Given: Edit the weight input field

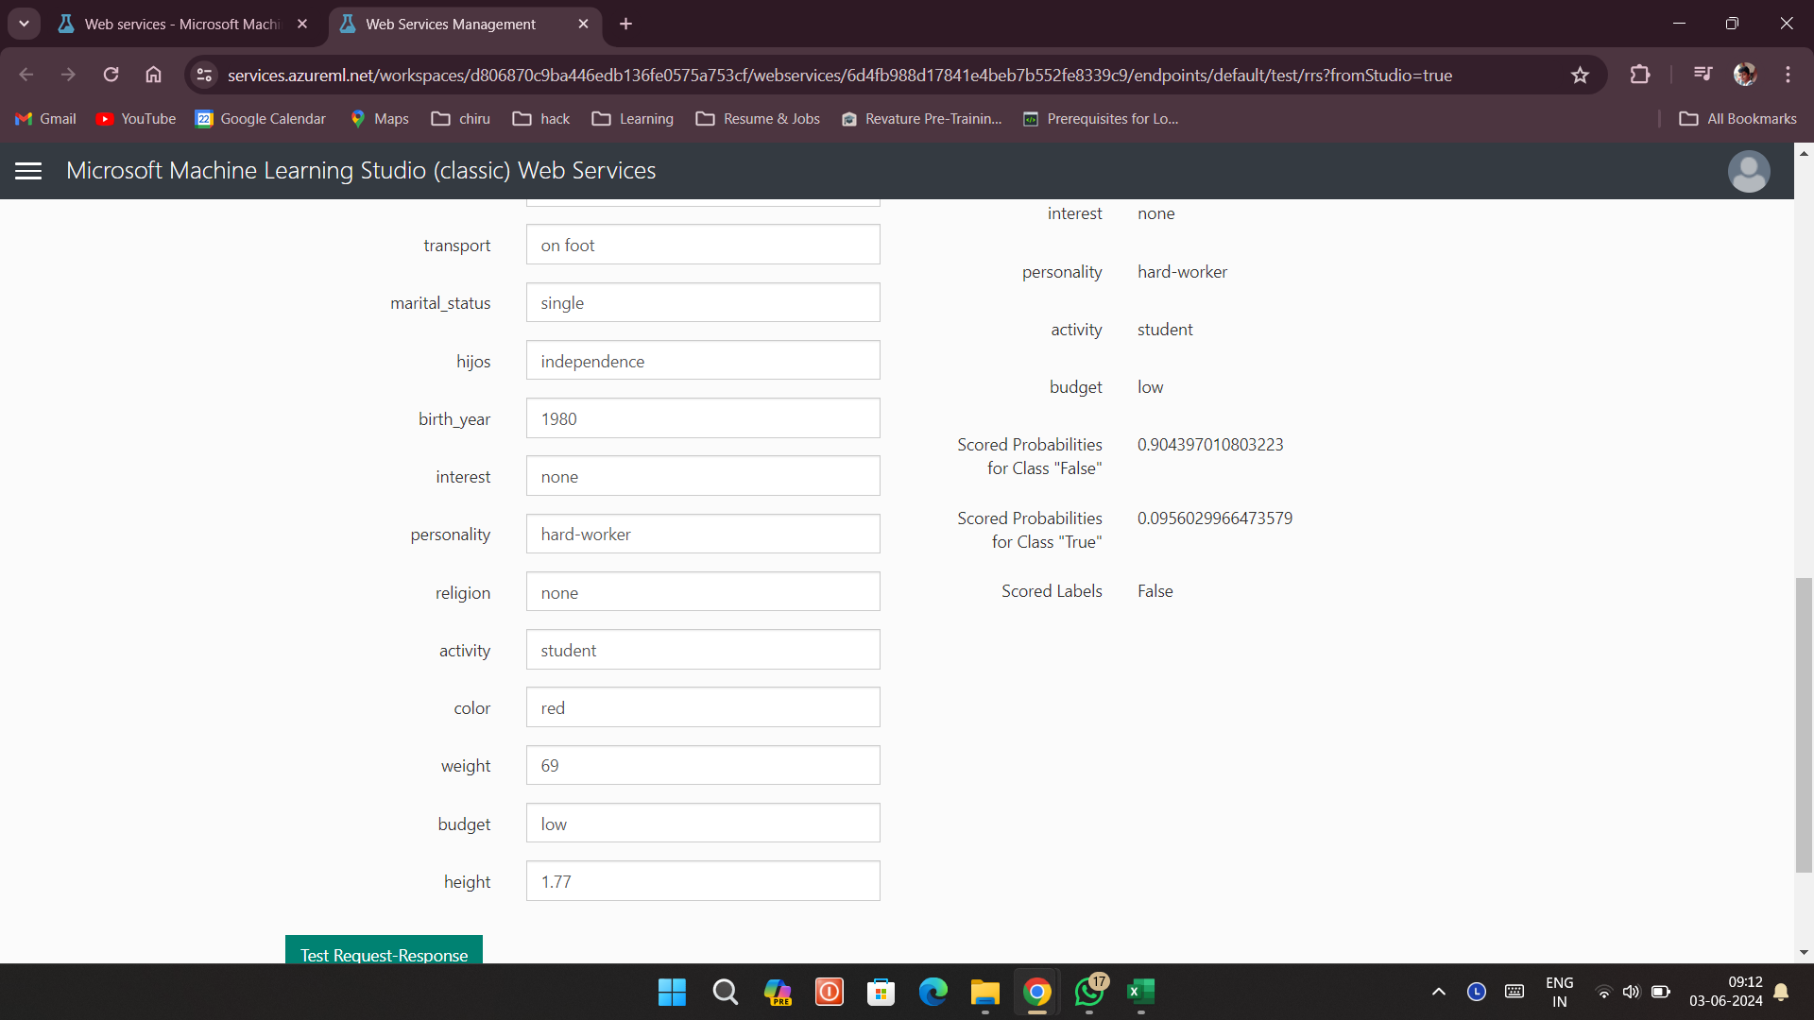Looking at the screenshot, I should click(703, 765).
